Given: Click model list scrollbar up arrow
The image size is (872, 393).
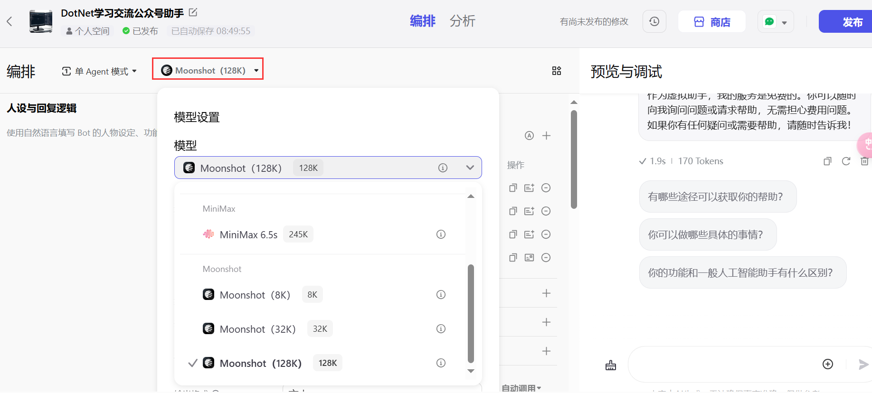Looking at the screenshot, I should pyautogui.click(x=471, y=196).
